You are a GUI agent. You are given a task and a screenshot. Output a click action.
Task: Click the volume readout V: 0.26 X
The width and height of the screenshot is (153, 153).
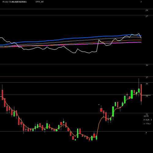click(148, 120)
